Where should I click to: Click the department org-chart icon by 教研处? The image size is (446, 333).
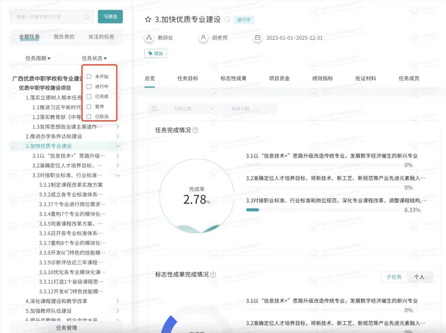click(149, 38)
